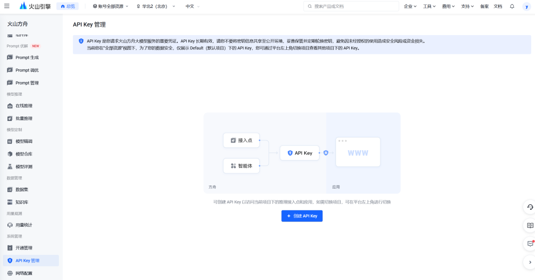Screen dimensions: 535x280
Task: Click the Prompt 管理 sidebar icon
Action: click(x=10, y=82)
